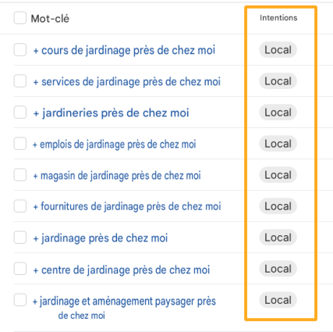Viewport: 333px width, 332px height.
Task: Check the centre de jardinage row checkbox
Action: click(20, 269)
